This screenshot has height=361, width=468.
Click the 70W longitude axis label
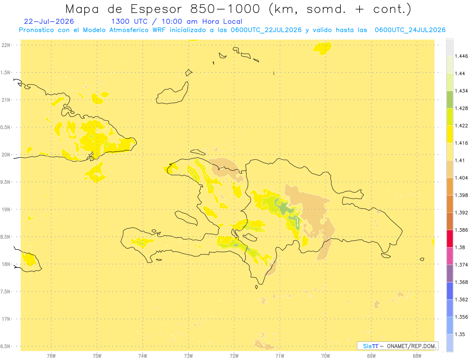(326, 356)
